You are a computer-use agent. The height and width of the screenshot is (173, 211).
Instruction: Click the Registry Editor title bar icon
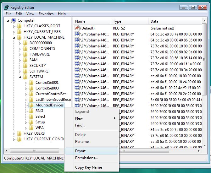click(6, 8)
